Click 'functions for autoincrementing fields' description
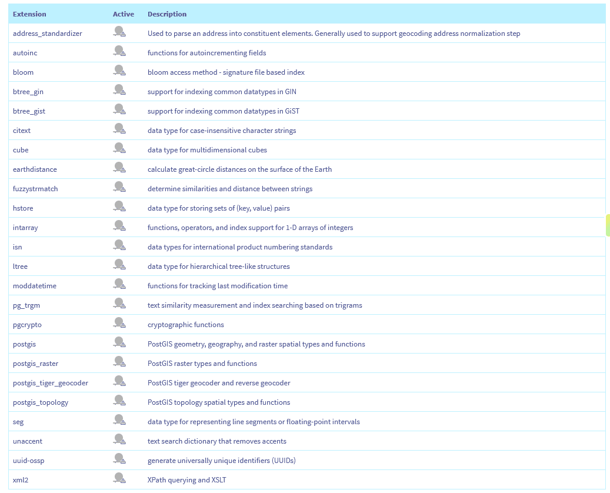Image resolution: width=610 pixels, height=493 pixels. click(207, 53)
